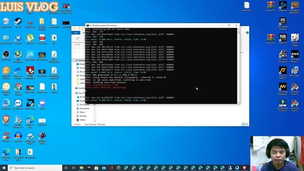Click the 'GPU1: DAG generated in 9.1 s' line

111,75
